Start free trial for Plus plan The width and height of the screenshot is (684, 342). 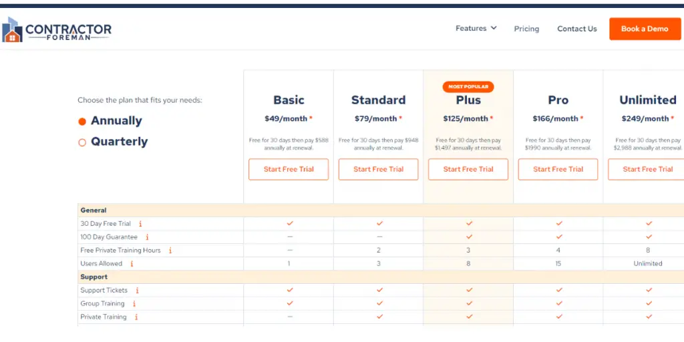pyautogui.click(x=468, y=169)
